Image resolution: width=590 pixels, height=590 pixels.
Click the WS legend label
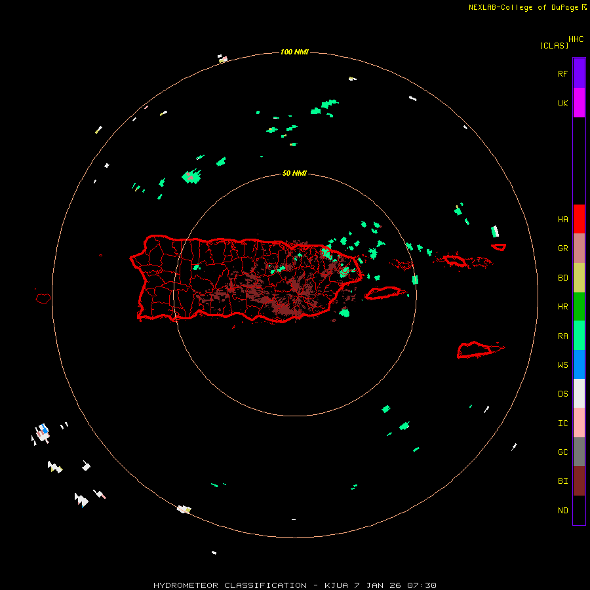tap(562, 365)
